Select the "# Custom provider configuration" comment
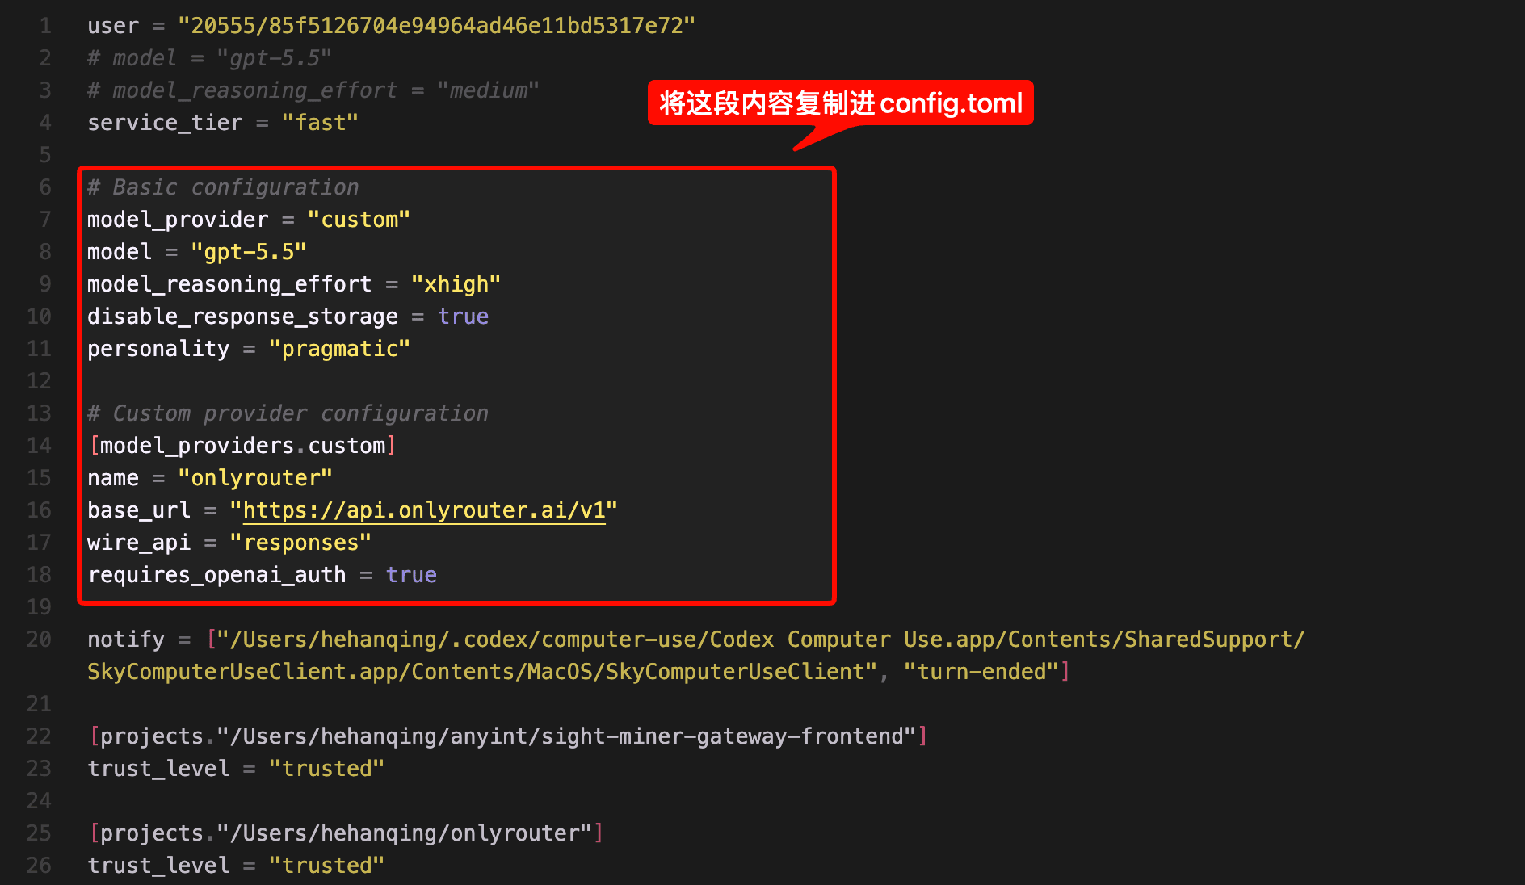 pyautogui.click(x=288, y=413)
